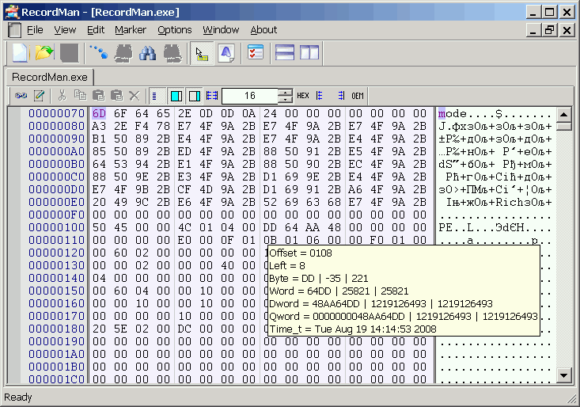Click the X Delete icon
Viewport: 580px width, 407px height.
135,96
